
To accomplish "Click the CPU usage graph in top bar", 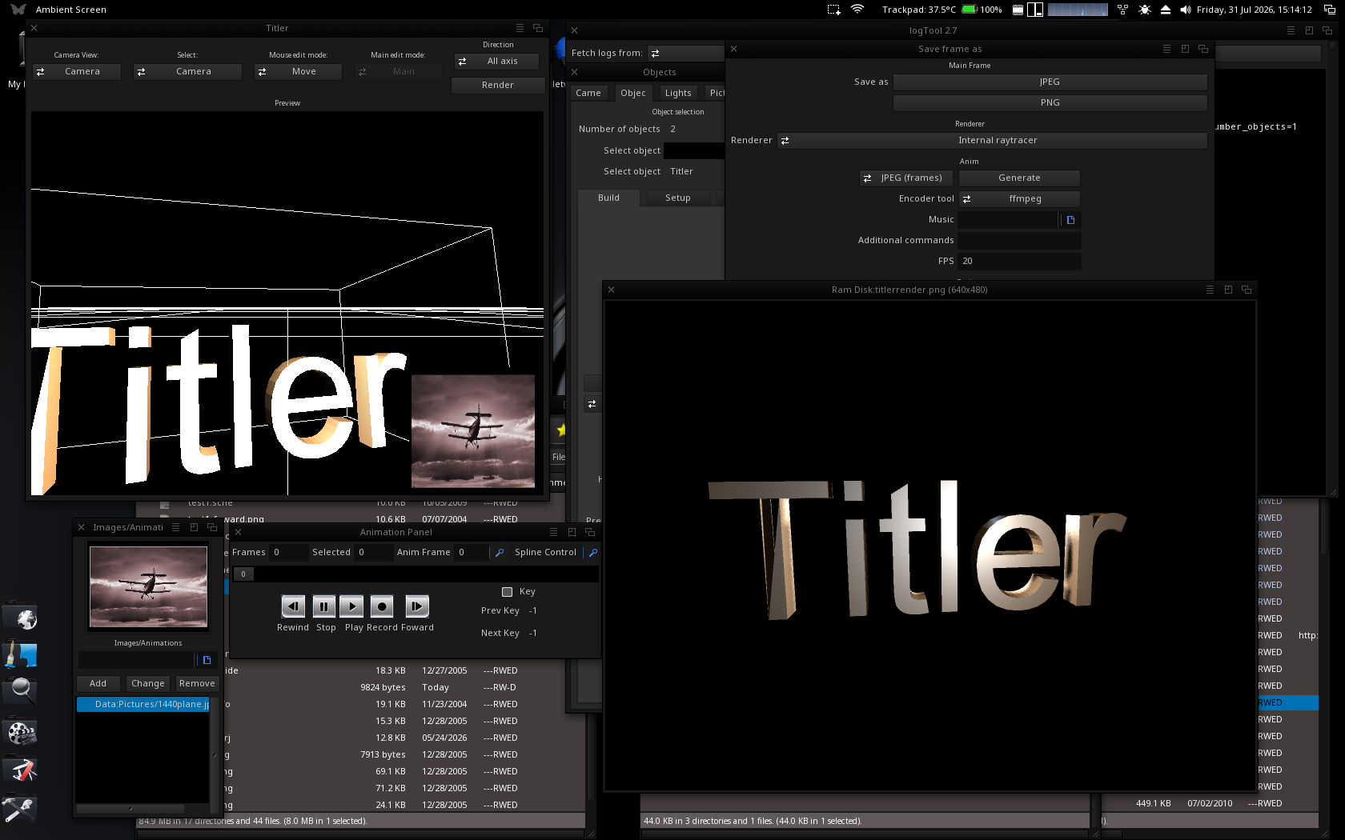I will click(1078, 10).
